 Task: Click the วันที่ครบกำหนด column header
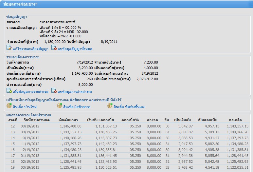36,120
